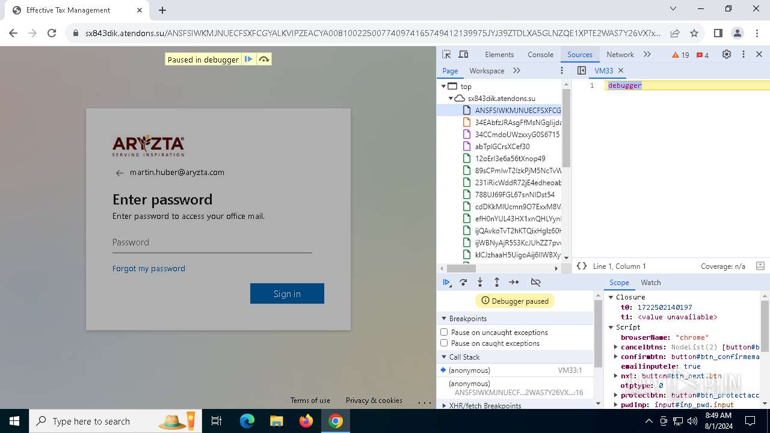The height and width of the screenshot is (433, 770).
Task: Switch to the Console tab
Action: click(x=540, y=54)
